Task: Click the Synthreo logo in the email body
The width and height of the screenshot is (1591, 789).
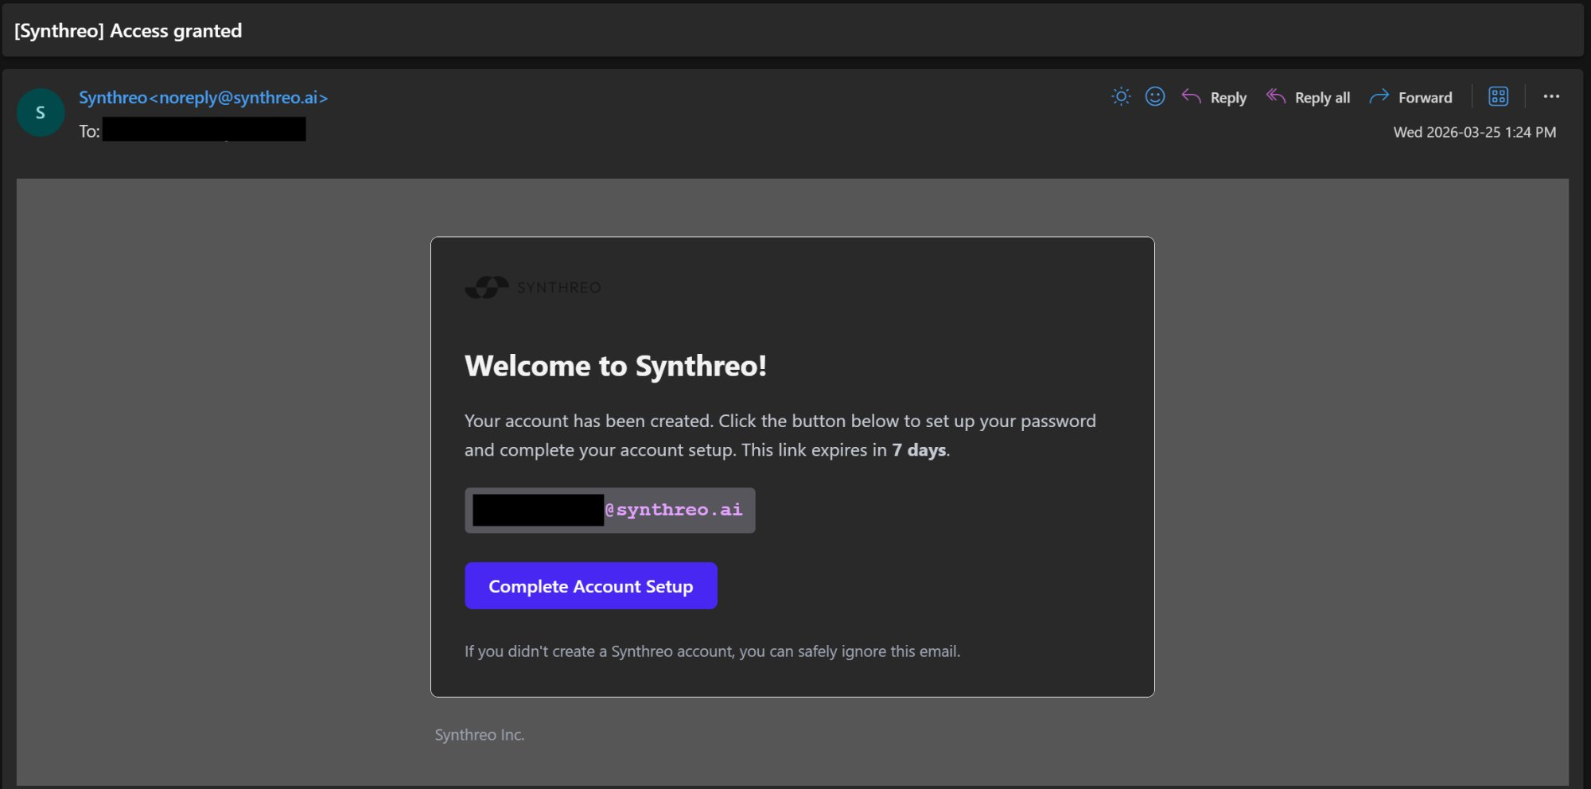Action: (x=532, y=286)
